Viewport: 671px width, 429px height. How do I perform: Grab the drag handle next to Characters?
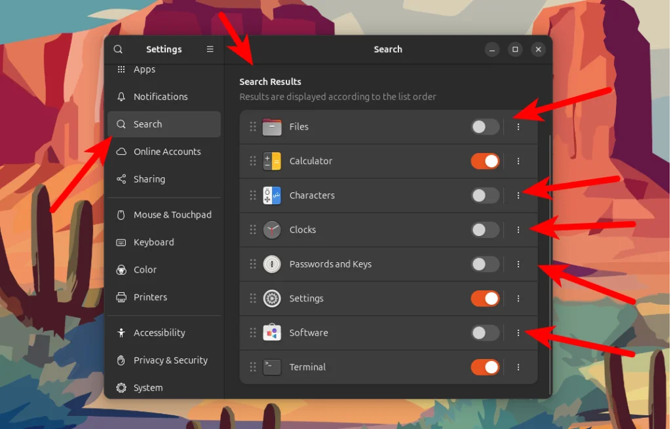(252, 195)
